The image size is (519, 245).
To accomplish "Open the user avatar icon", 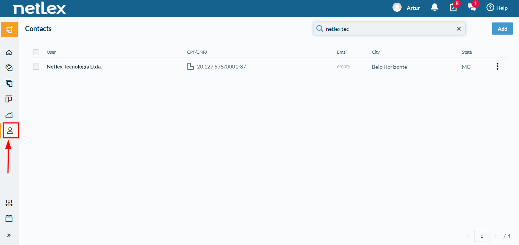I will pos(397,8).
